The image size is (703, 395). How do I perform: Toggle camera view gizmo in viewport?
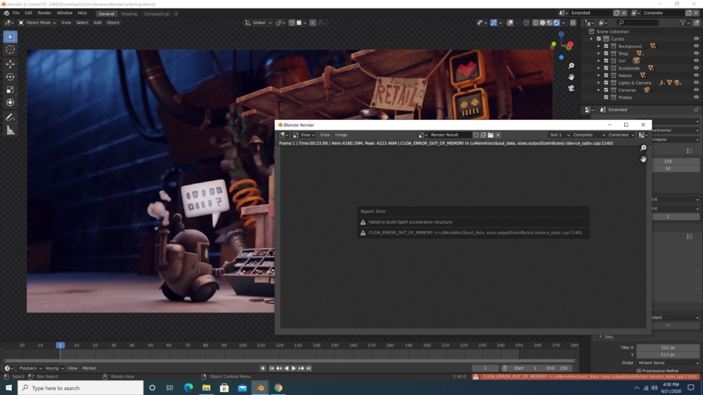pyautogui.click(x=571, y=88)
